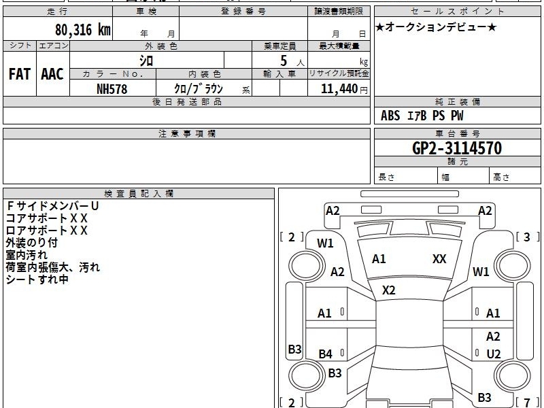Select the セールスポイント header
The width and height of the screenshot is (544, 408).
pyautogui.click(x=457, y=12)
